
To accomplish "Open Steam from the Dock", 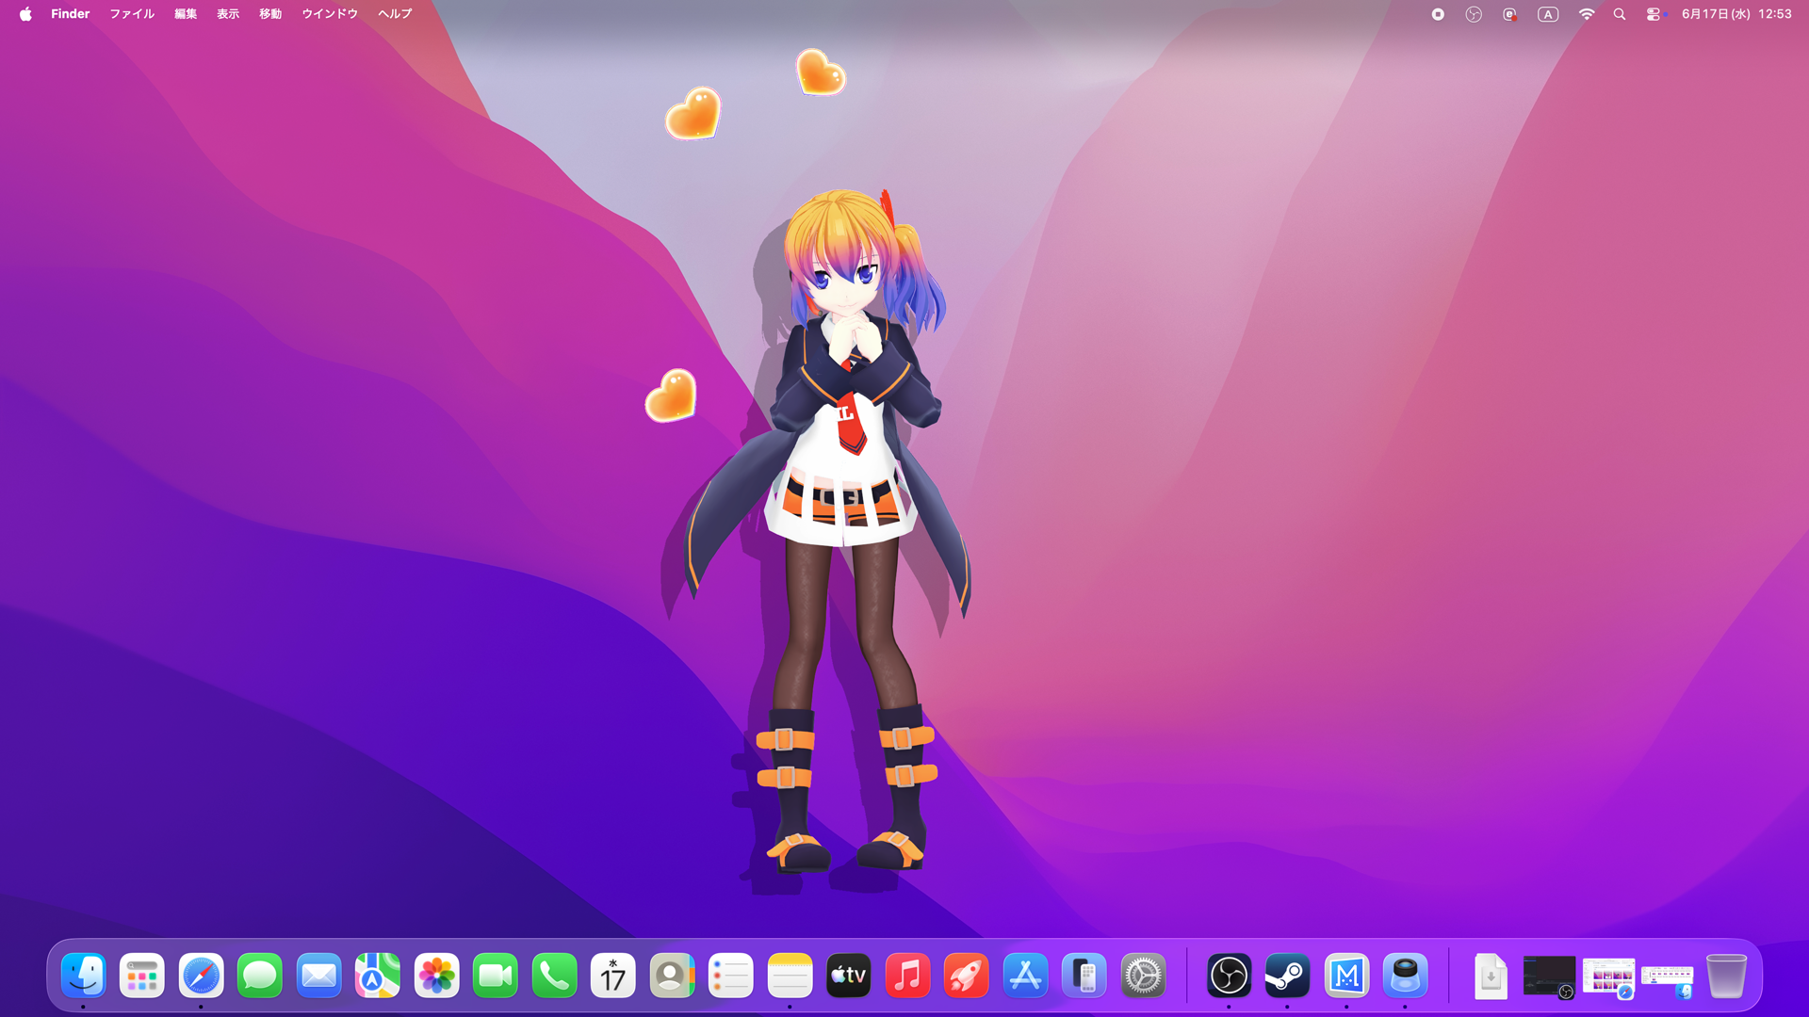I will tap(1287, 976).
